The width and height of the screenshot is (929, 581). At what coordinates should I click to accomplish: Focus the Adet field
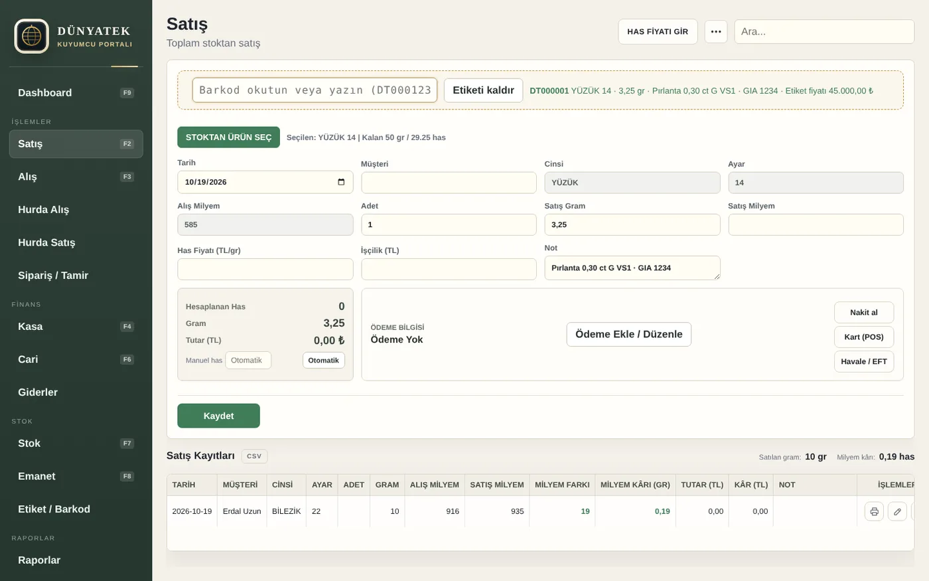point(449,224)
